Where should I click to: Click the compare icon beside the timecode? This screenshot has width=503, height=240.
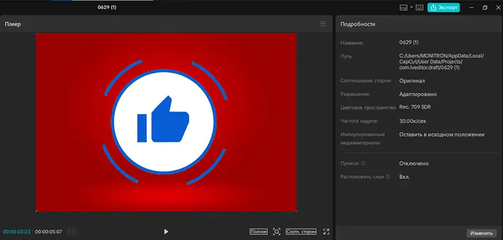pos(72,231)
